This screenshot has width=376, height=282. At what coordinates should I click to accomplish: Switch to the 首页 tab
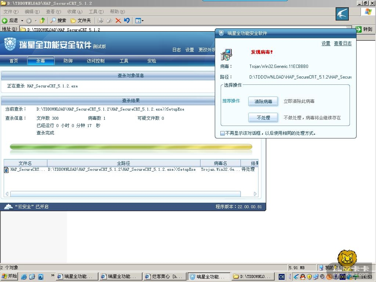click(x=14, y=61)
